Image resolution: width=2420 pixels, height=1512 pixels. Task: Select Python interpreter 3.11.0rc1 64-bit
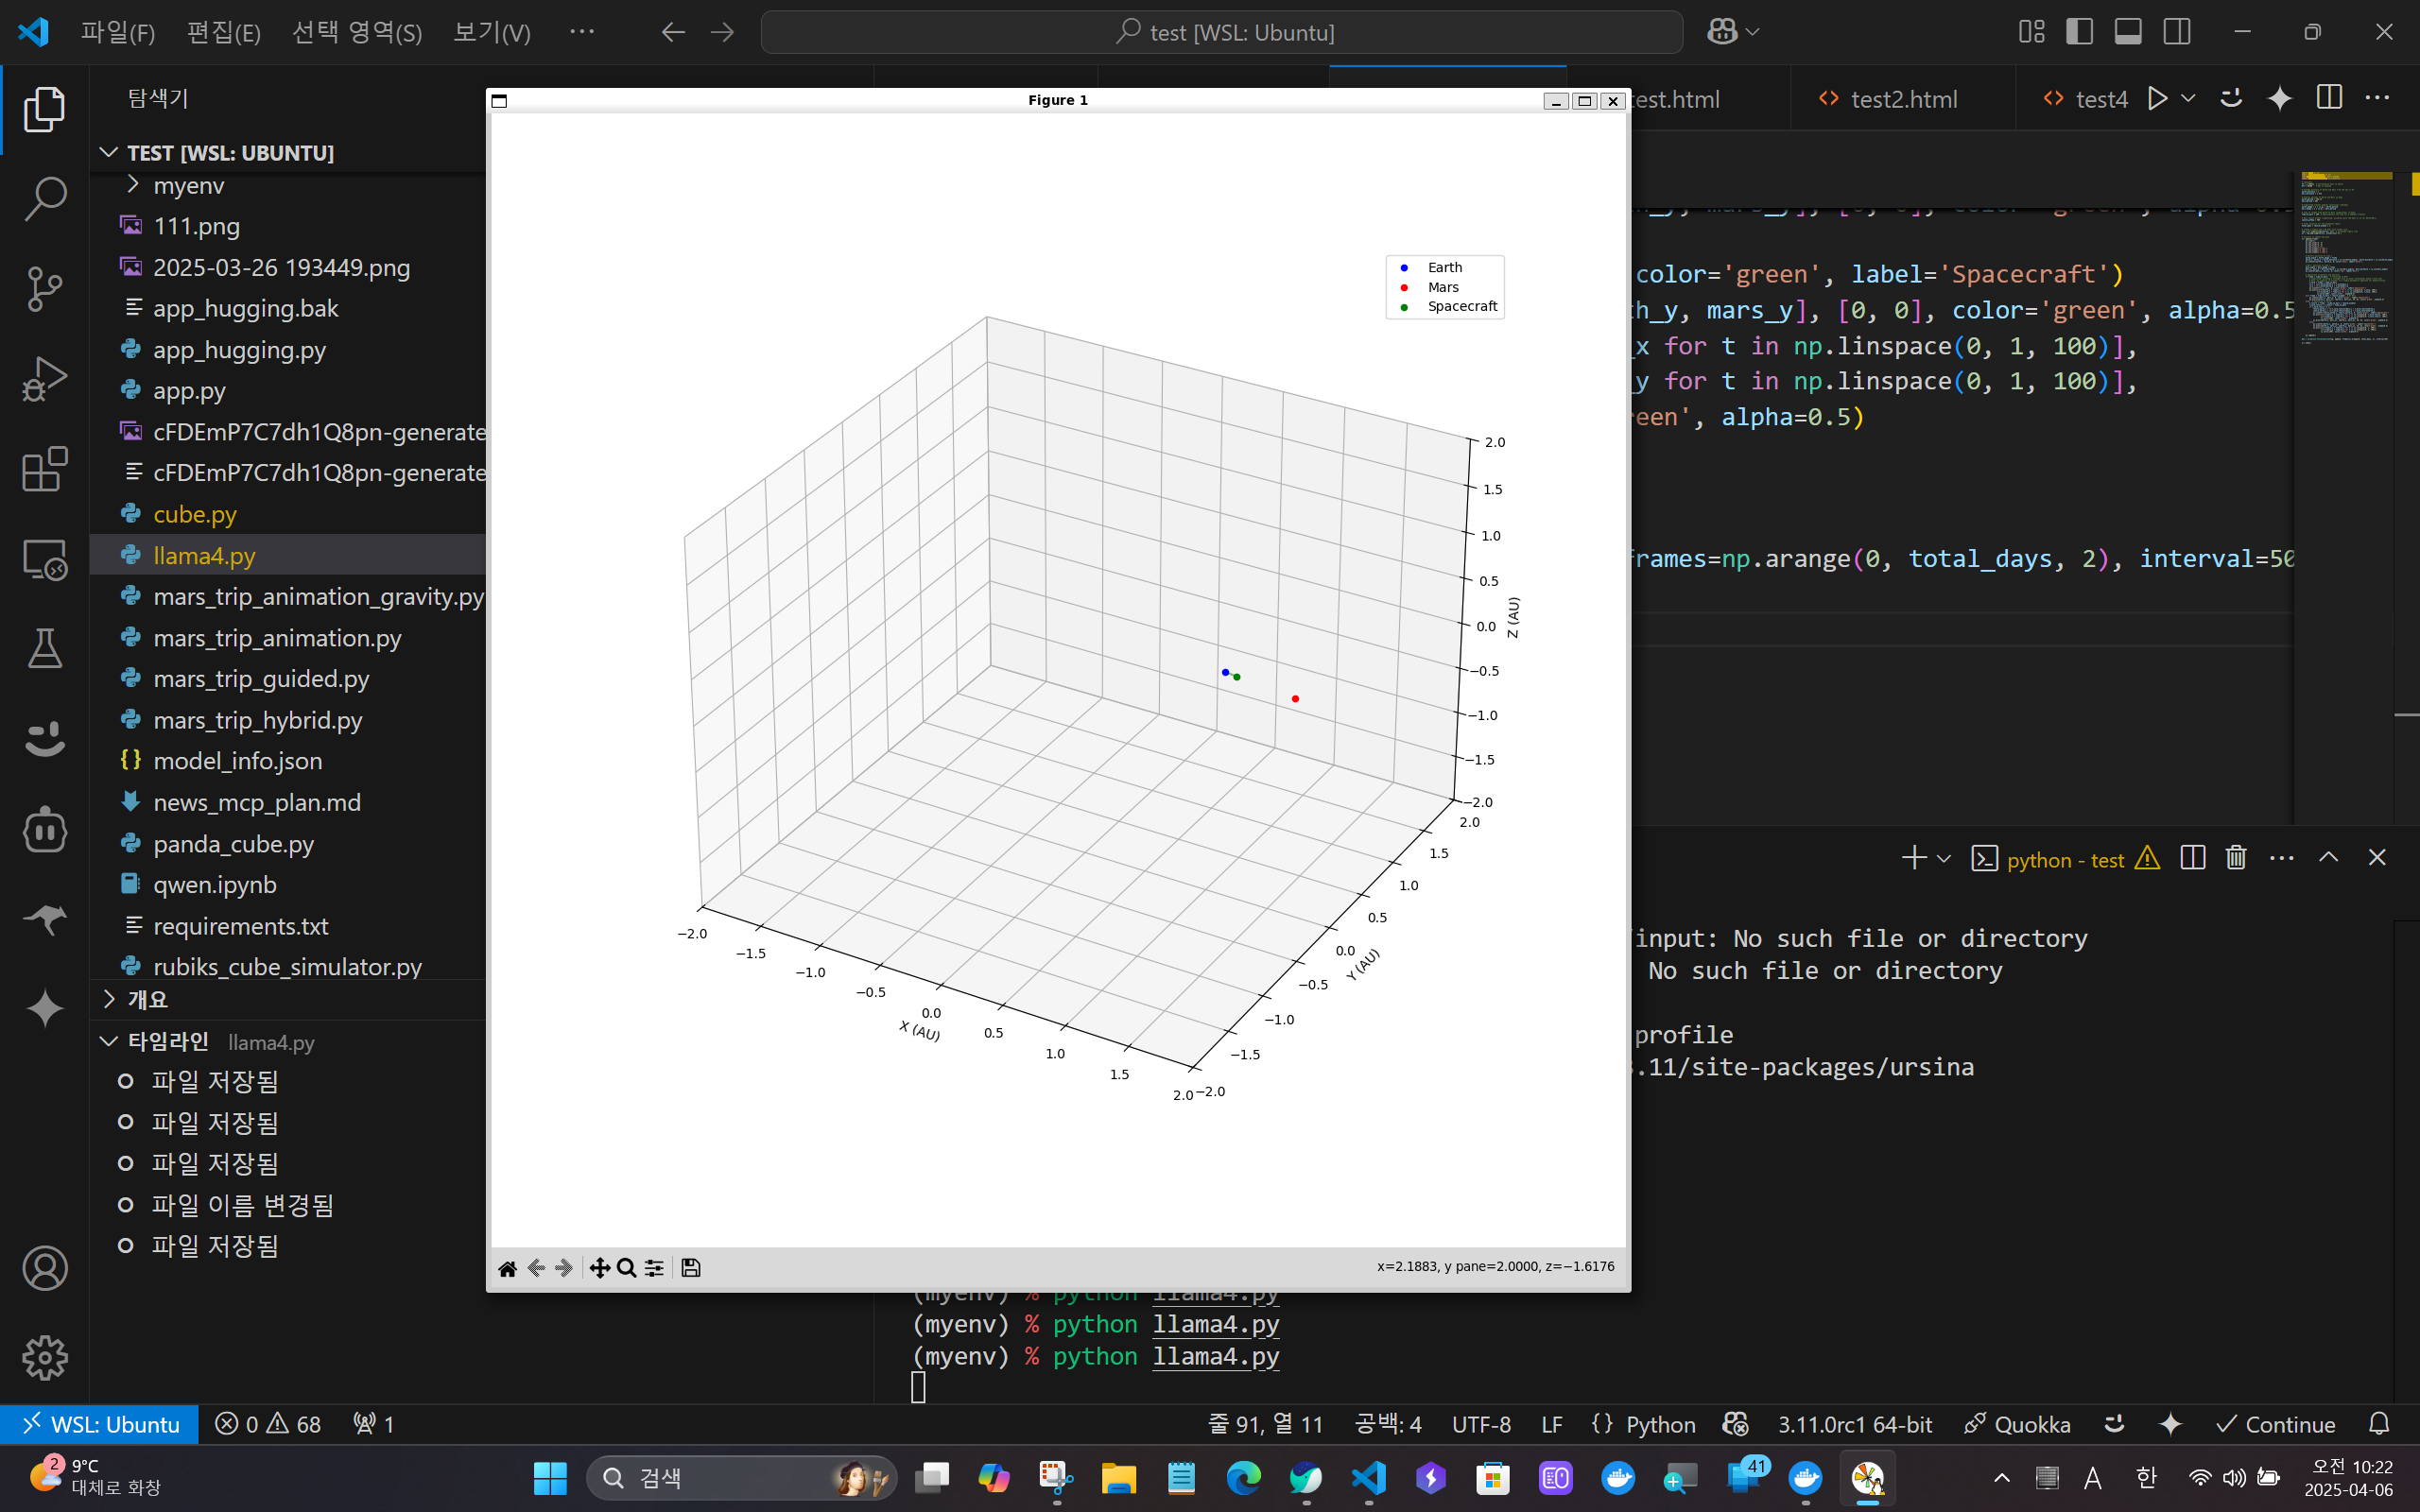1854,1424
